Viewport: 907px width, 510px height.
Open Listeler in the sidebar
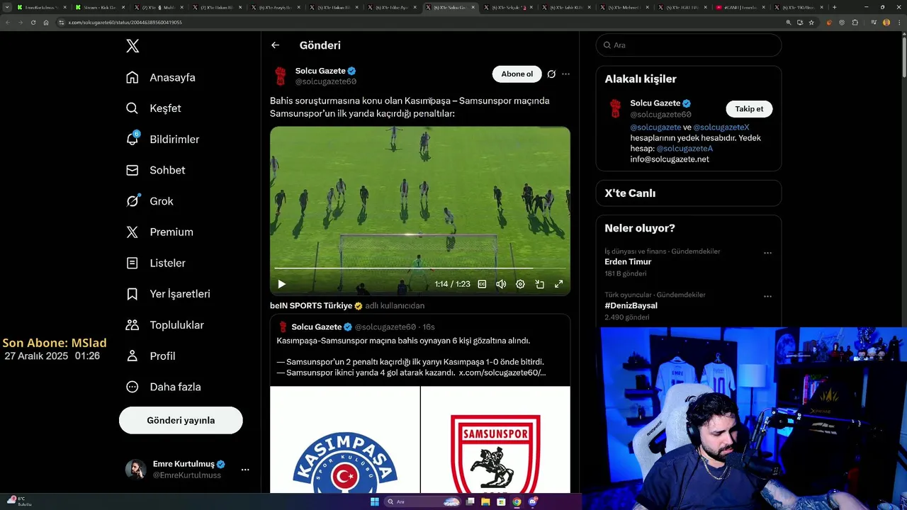click(156, 263)
